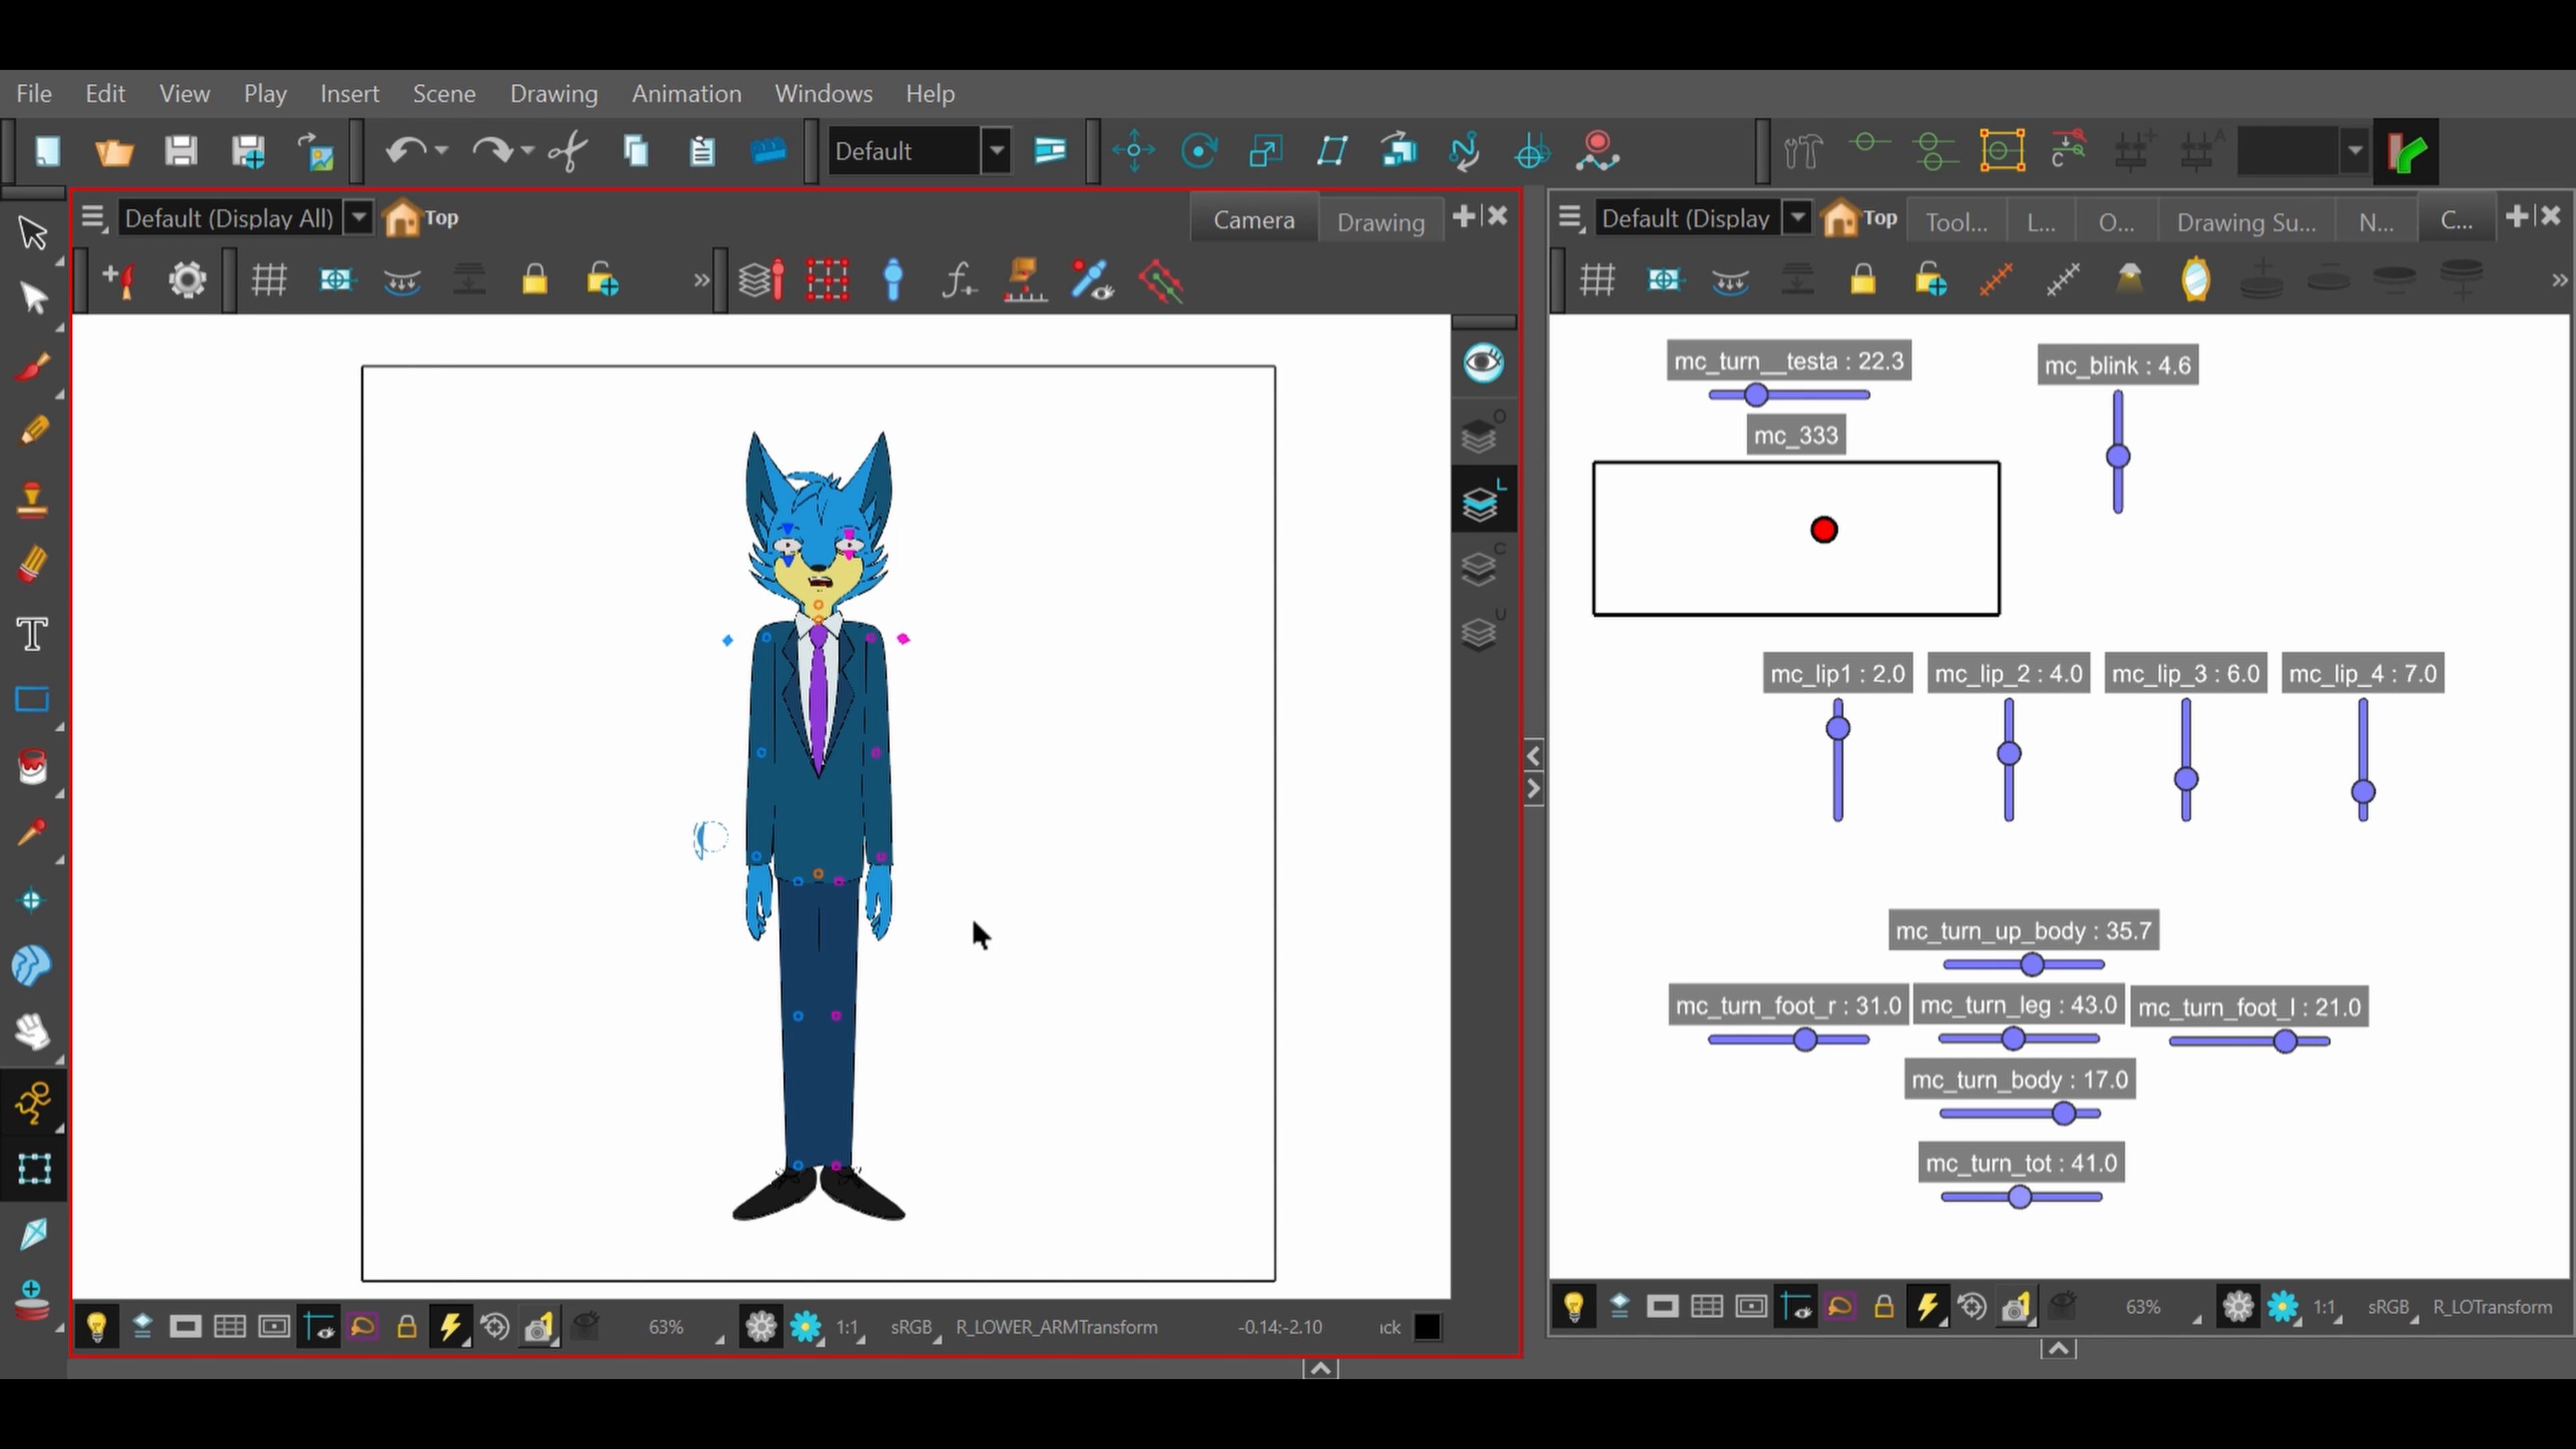The image size is (2576, 1449).
Task: Save the scene with the floppy icon
Action: pyautogui.click(x=181, y=151)
